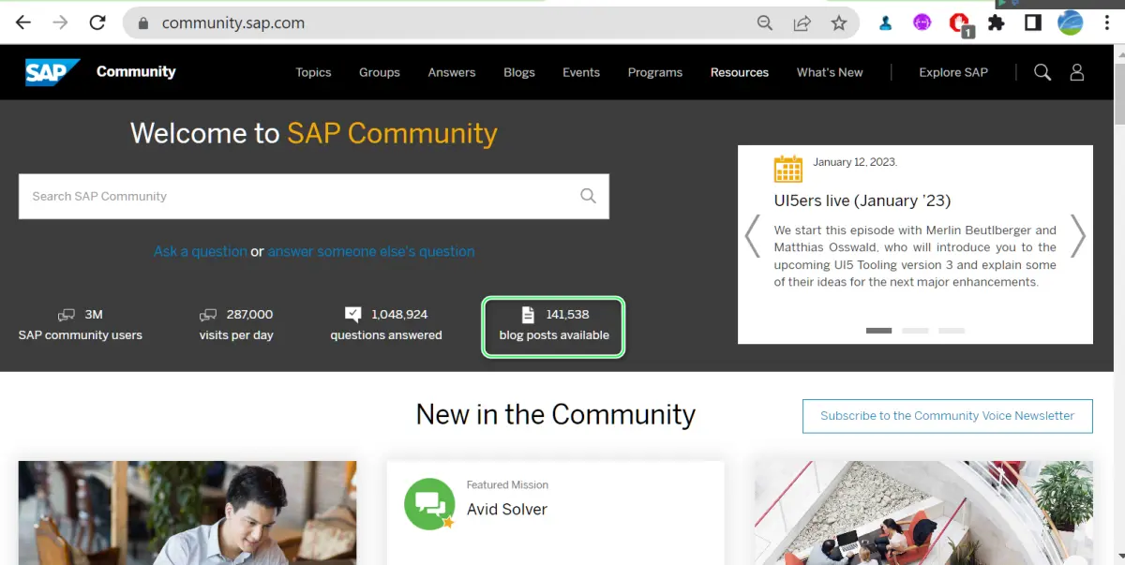Click the 1,048,924 questions answered stat
1125x565 pixels.
click(x=386, y=324)
